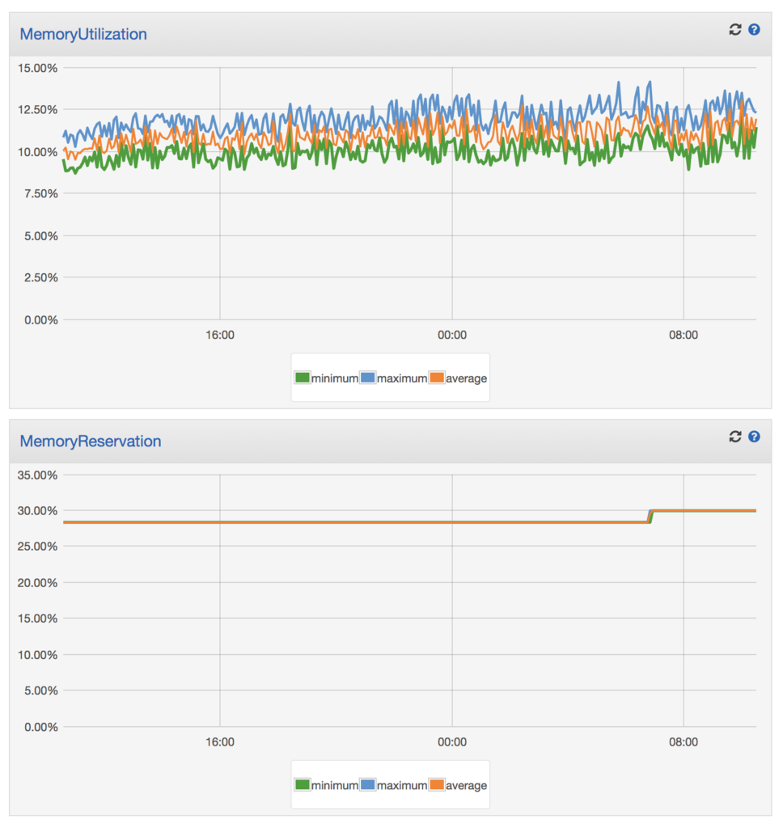This screenshot has height=828, width=783.
Task: Open help for MemoryReservation chart
Action: pyautogui.click(x=754, y=437)
